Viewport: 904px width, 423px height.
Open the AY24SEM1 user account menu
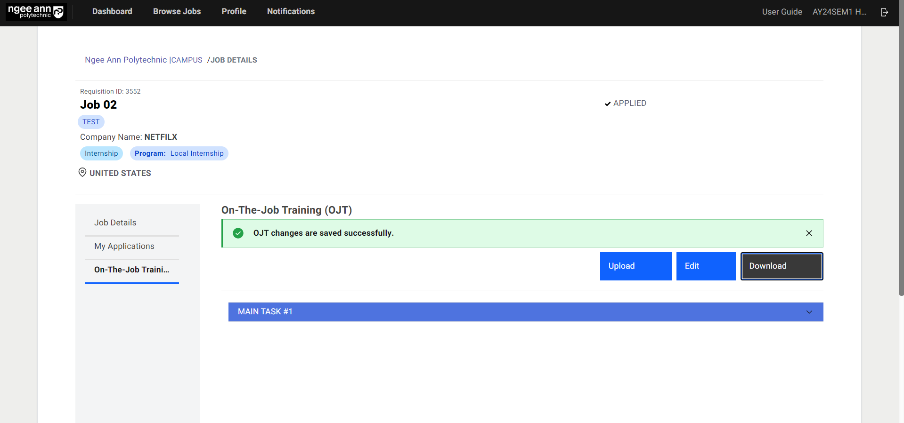(x=839, y=12)
